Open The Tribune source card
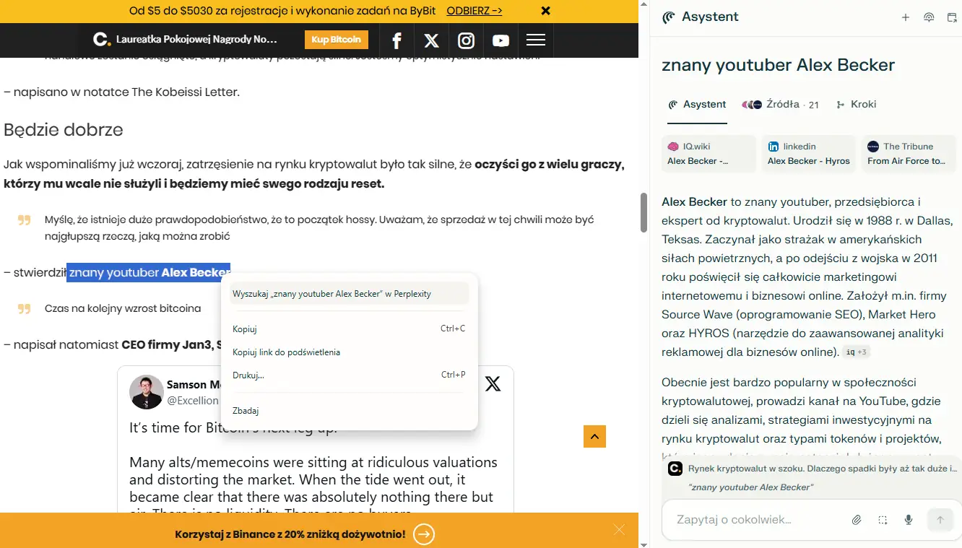The width and height of the screenshot is (962, 548). click(x=909, y=153)
